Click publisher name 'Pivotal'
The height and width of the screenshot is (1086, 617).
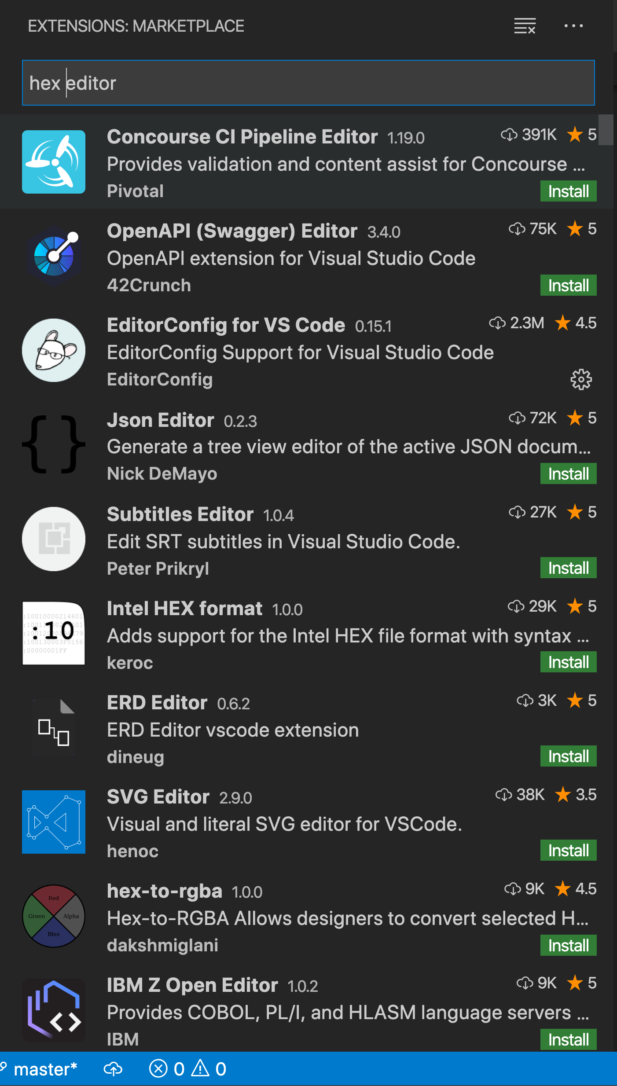135,191
